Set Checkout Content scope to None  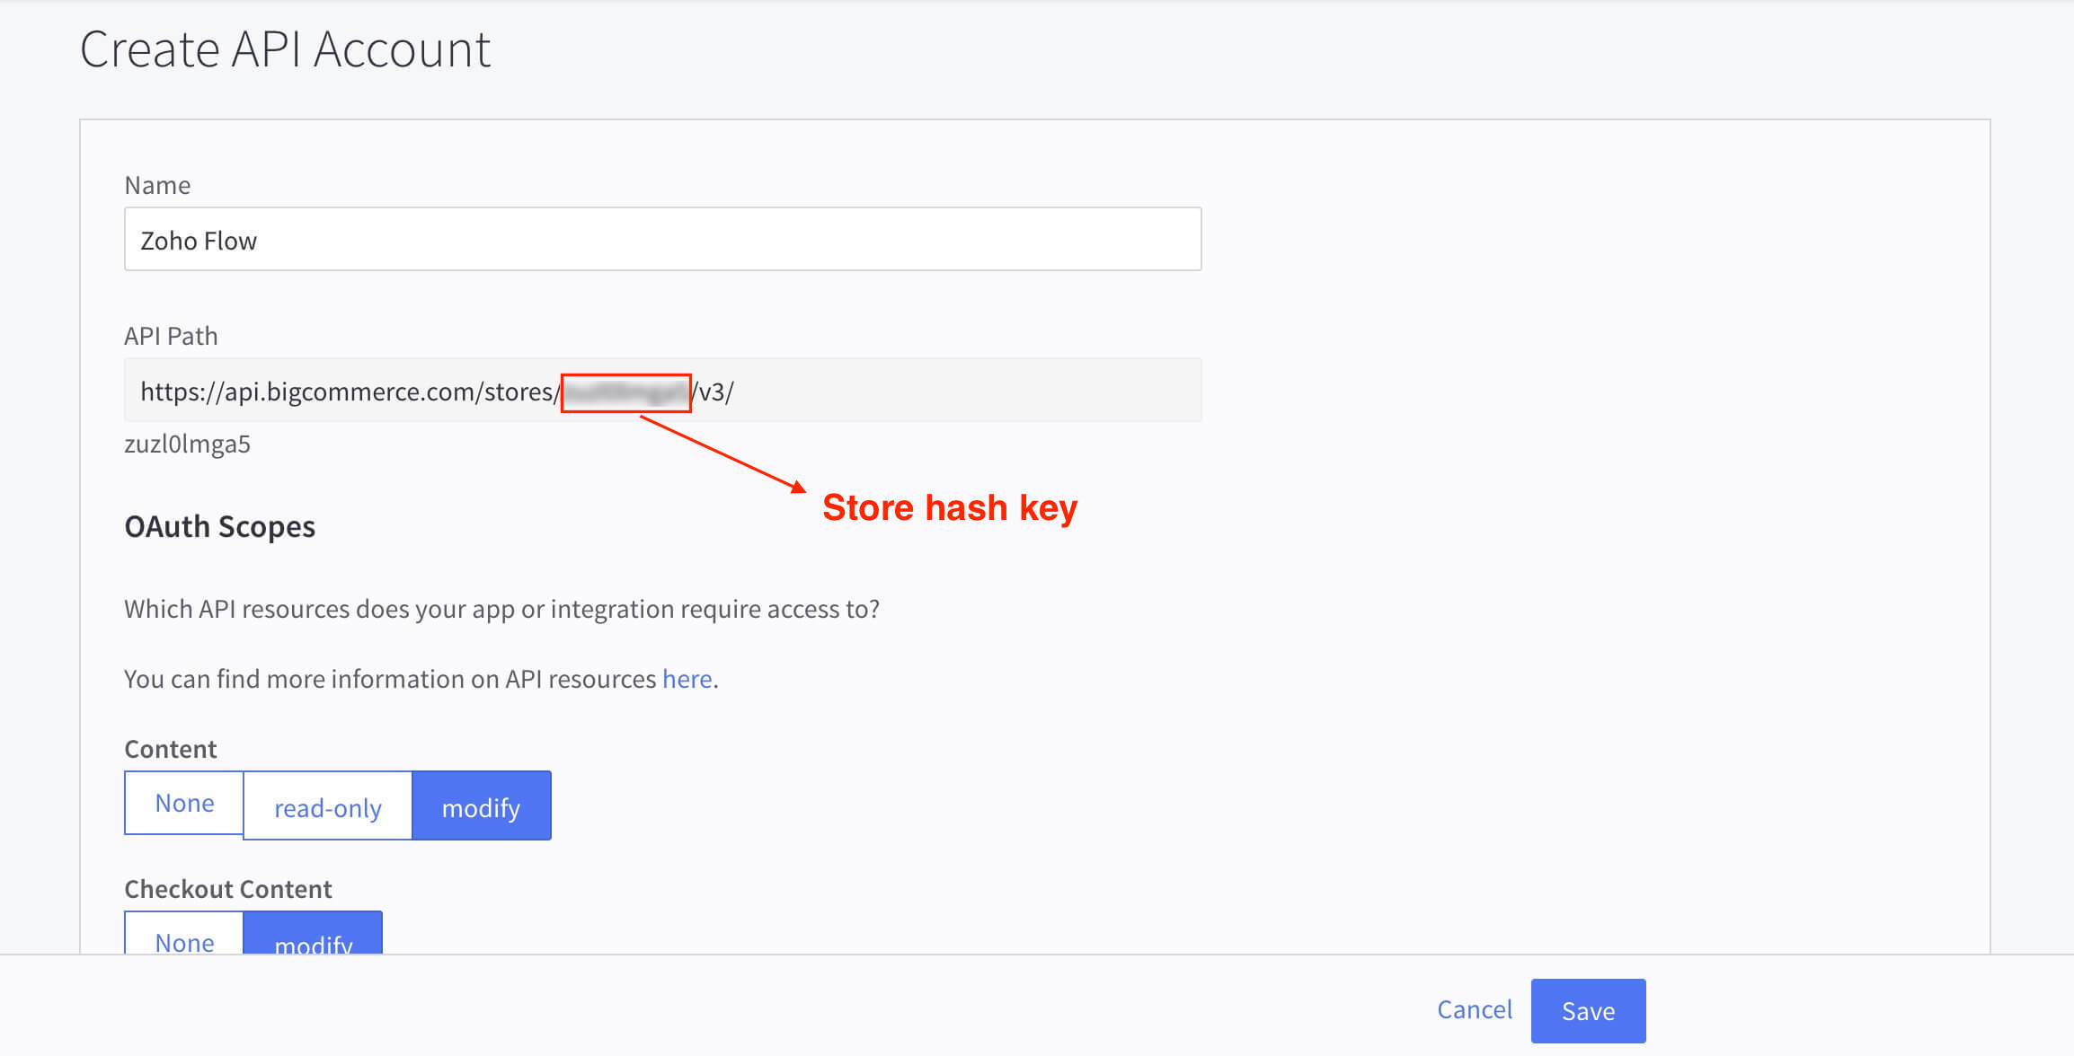tap(184, 937)
